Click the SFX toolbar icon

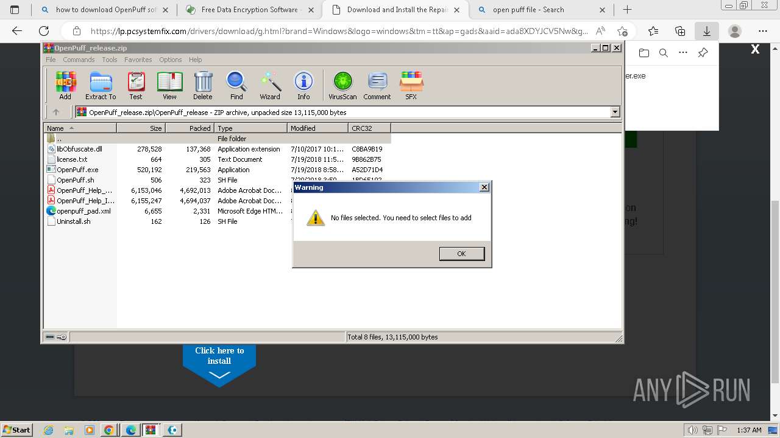[411, 85]
